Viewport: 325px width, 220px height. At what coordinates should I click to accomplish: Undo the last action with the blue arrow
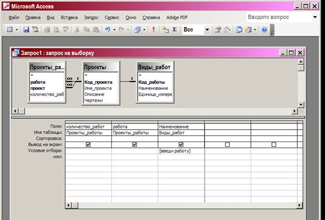[107, 29]
